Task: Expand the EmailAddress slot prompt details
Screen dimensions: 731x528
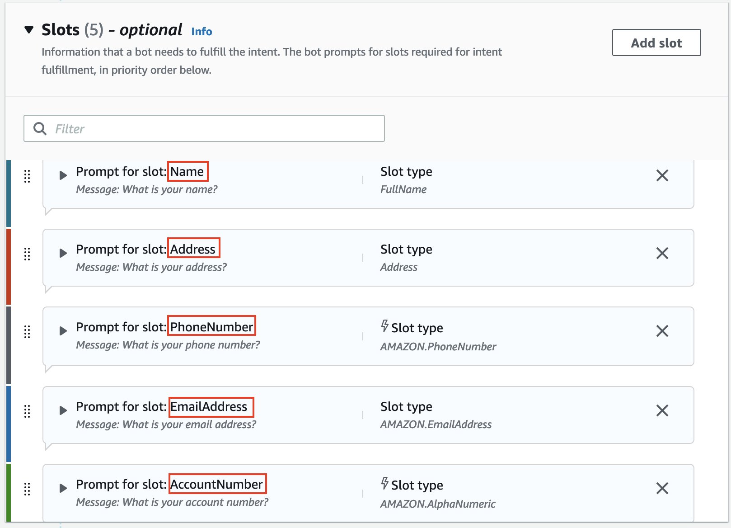Action: 63,410
